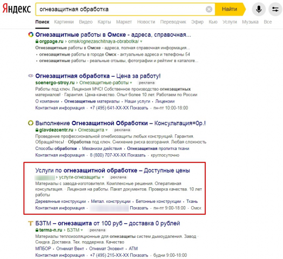Open result 'Услуги по огнезащитной обработке – Доступные цены'
Viewport: 283px width, 259px height.
(113, 171)
